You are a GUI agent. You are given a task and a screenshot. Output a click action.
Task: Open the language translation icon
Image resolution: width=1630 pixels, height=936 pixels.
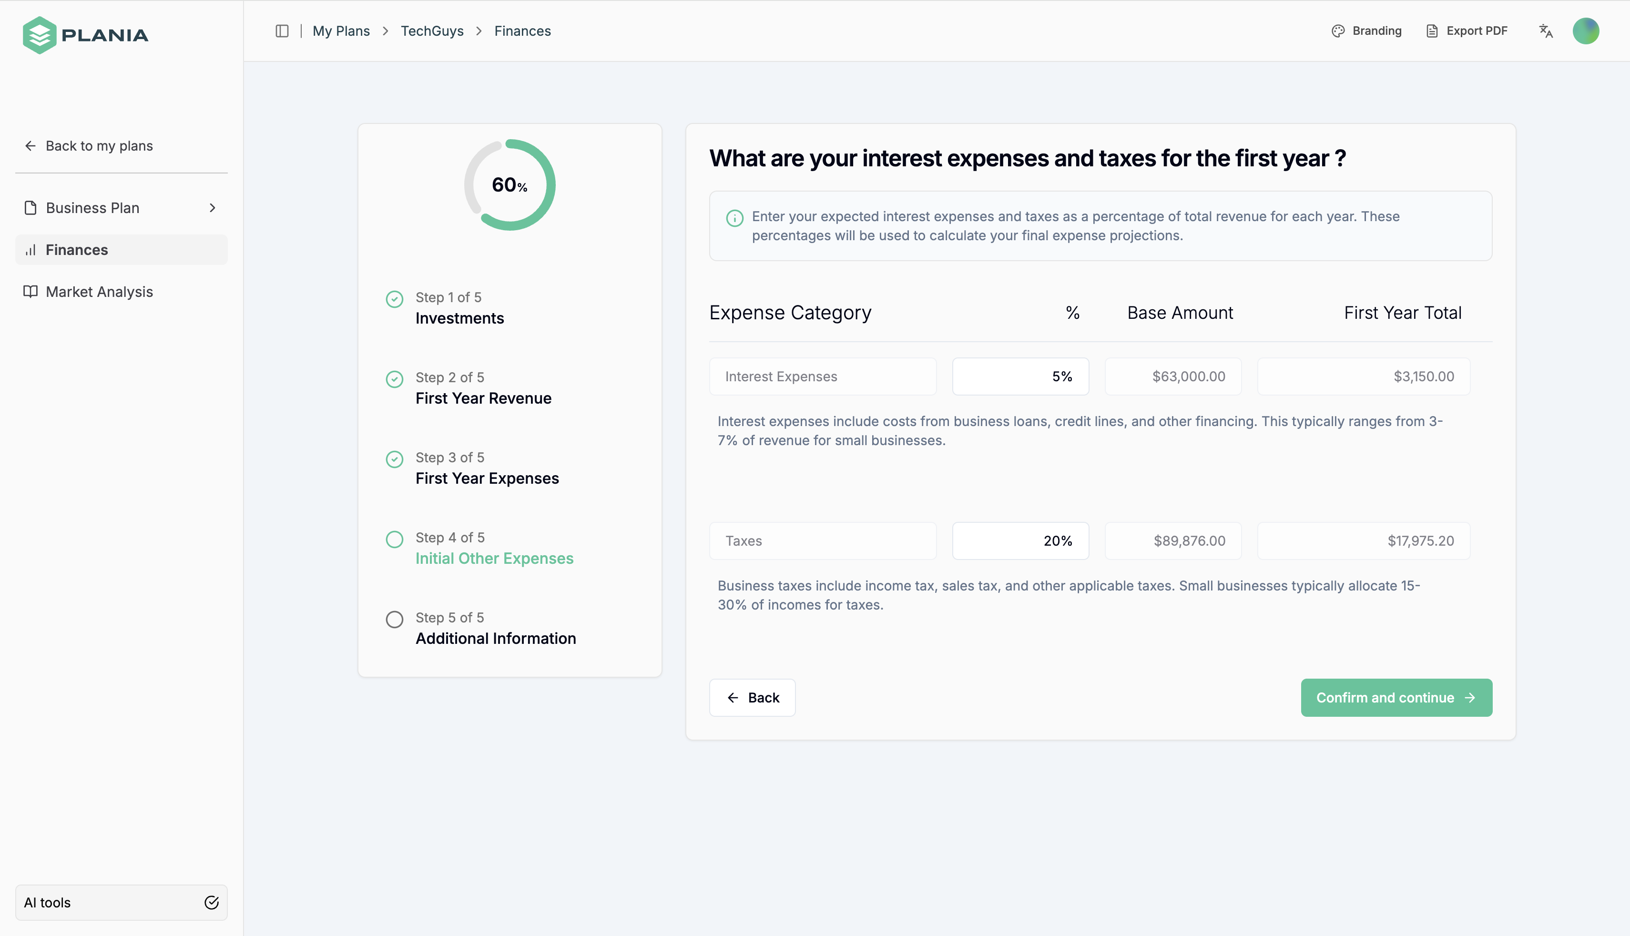[x=1546, y=31]
